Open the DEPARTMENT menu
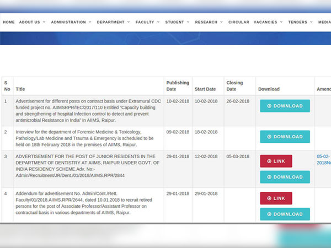The image size is (331, 248). (x=111, y=22)
